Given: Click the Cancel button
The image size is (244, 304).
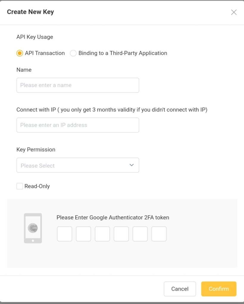Looking at the screenshot, I should coord(180,289).
